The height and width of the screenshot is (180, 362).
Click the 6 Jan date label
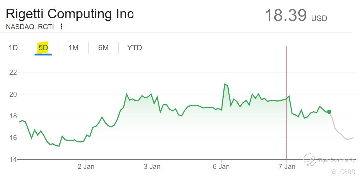click(x=221, y=166)
